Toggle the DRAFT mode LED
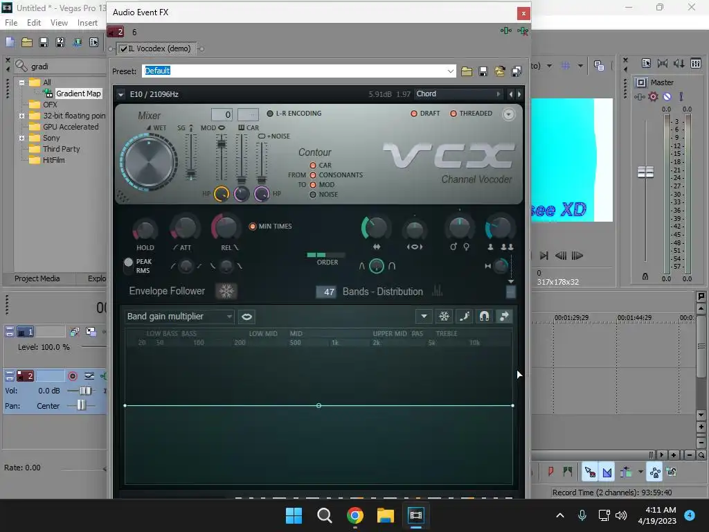709x532 pixels. pos(414,114)
